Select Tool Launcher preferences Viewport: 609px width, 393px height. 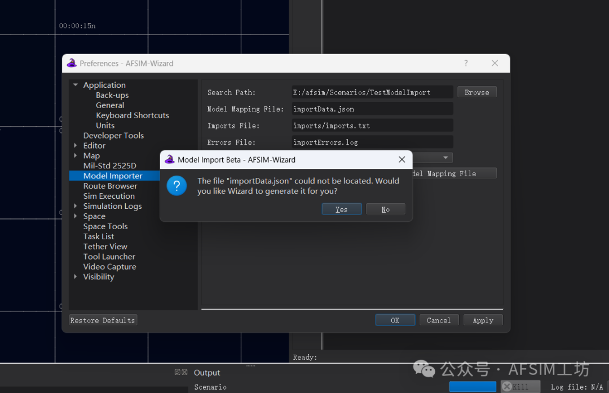pos(109,256)
